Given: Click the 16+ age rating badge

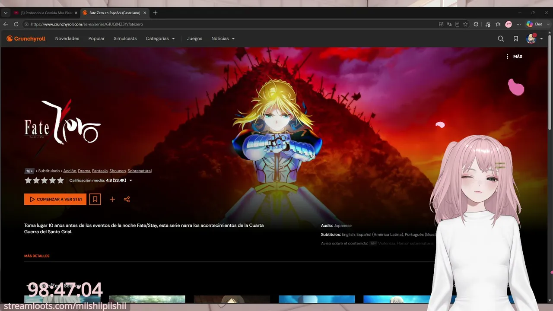Looking at the screenshot, I should (x=29, y=171).
